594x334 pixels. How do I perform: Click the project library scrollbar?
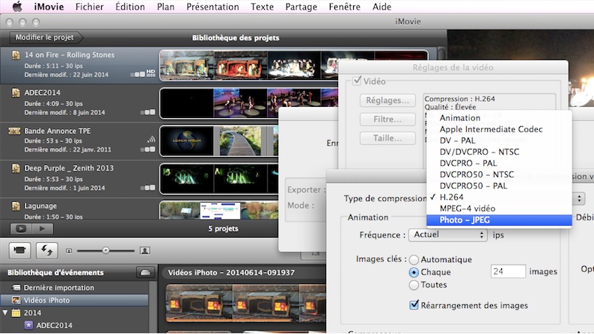coord(441,53)
